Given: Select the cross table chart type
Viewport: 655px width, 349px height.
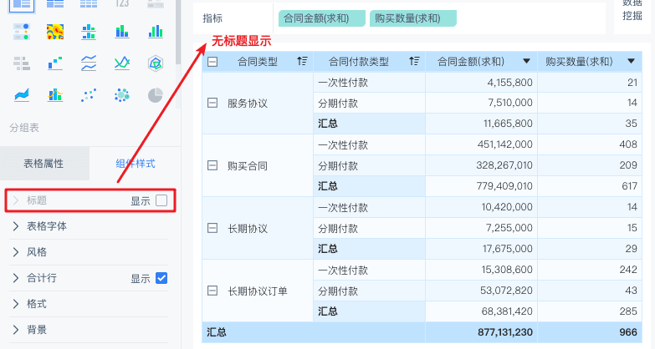Looking at the screenshot, I should pyautogui.click(x=55, y=4).
